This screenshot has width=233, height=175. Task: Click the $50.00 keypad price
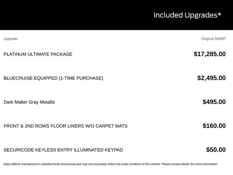(x=216, y=150)
